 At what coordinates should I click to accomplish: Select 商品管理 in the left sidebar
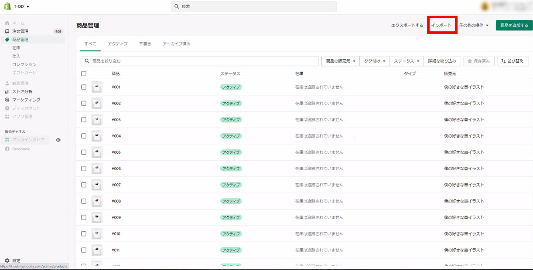pos(19,39)
